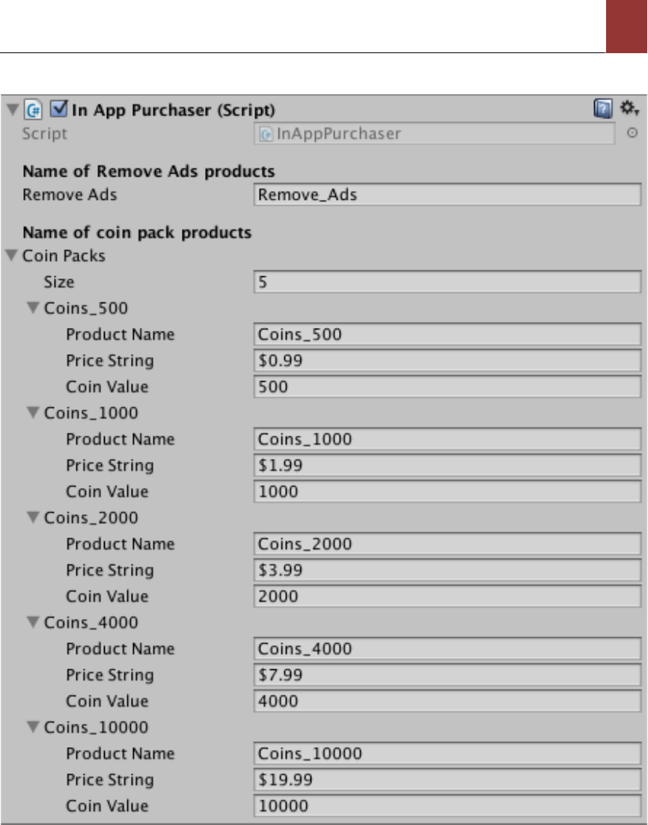
Task: Click the Coins_2000 Product Name field
Action: (447, 544)
